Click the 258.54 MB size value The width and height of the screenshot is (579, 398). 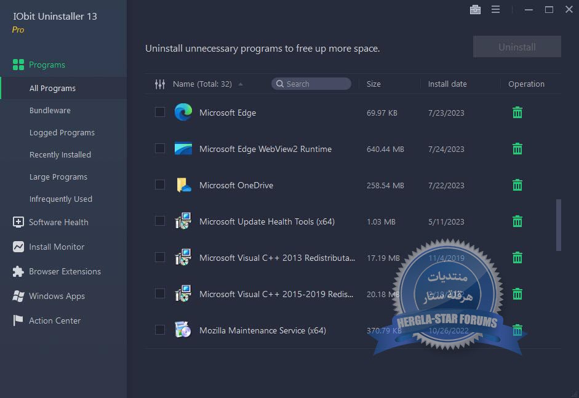(x=385, y=185)
